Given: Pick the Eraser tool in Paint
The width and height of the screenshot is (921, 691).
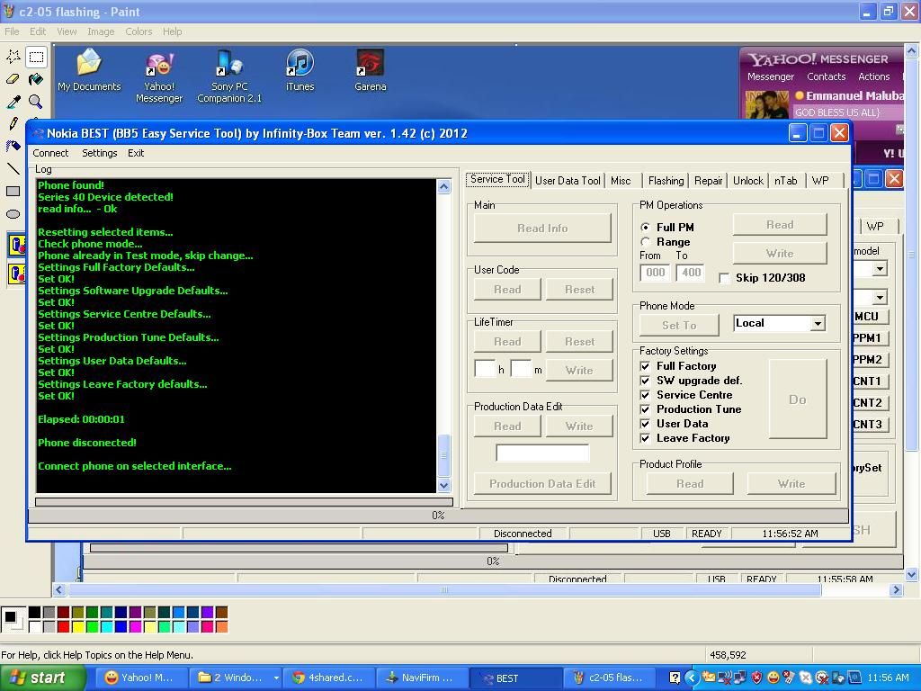Looking at the screenshot, I should (13, 79).
